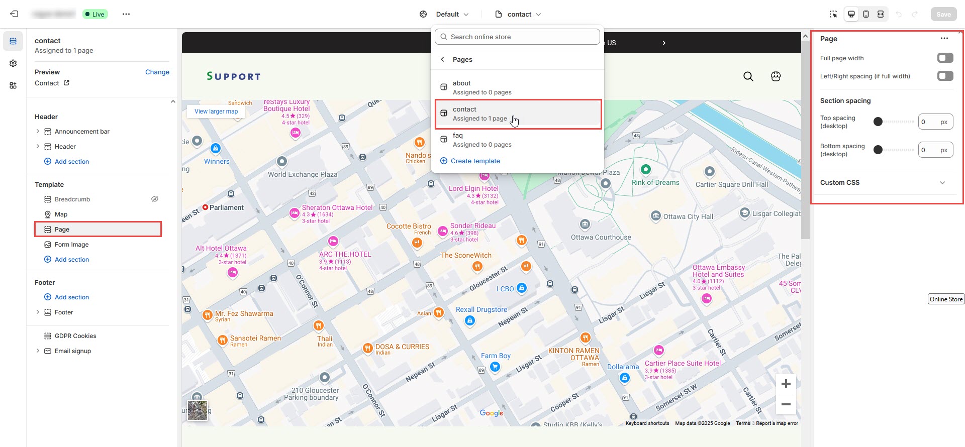Open the Page section more options menu
Viewport: 965px width, 447px height.
944,39
